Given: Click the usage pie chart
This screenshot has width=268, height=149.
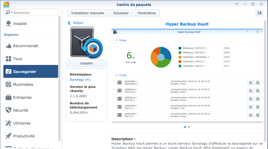Looking at the screenshot, I should [161, 57].
